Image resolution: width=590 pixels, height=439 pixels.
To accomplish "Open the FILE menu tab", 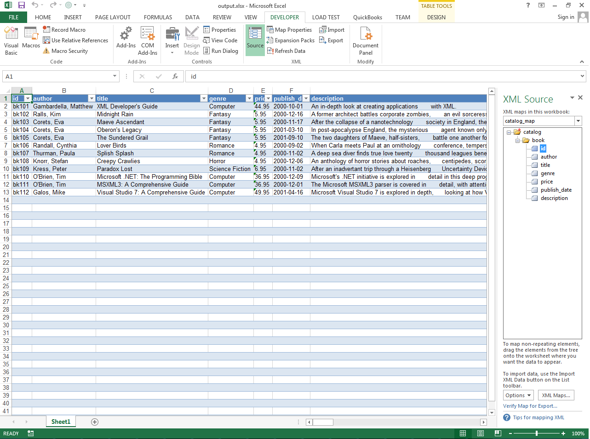I will [13, 17].
